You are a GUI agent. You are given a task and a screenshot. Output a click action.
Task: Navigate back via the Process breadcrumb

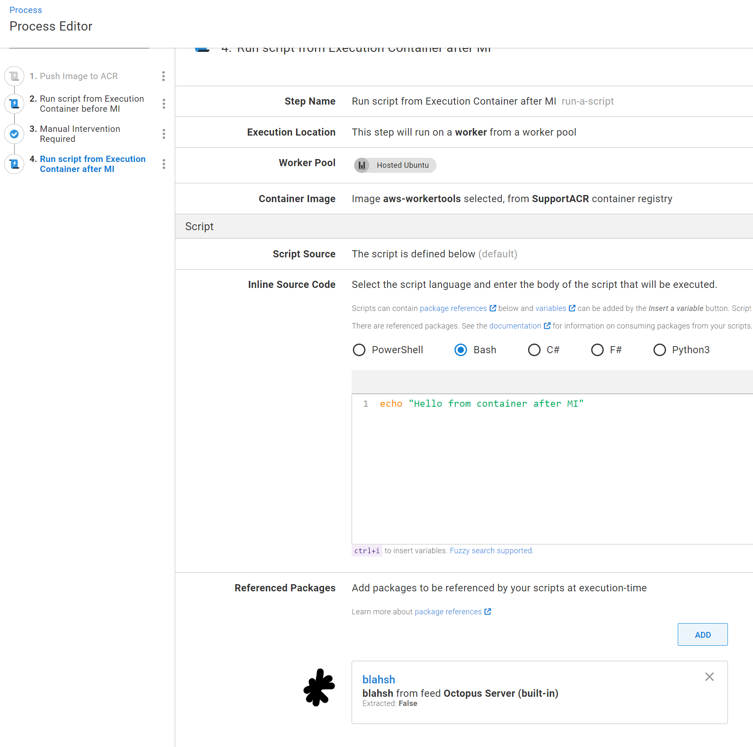(26, 10)
